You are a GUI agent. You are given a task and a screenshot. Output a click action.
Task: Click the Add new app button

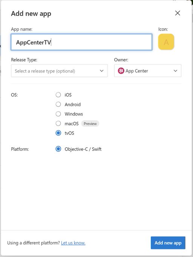tap(168, 243)
